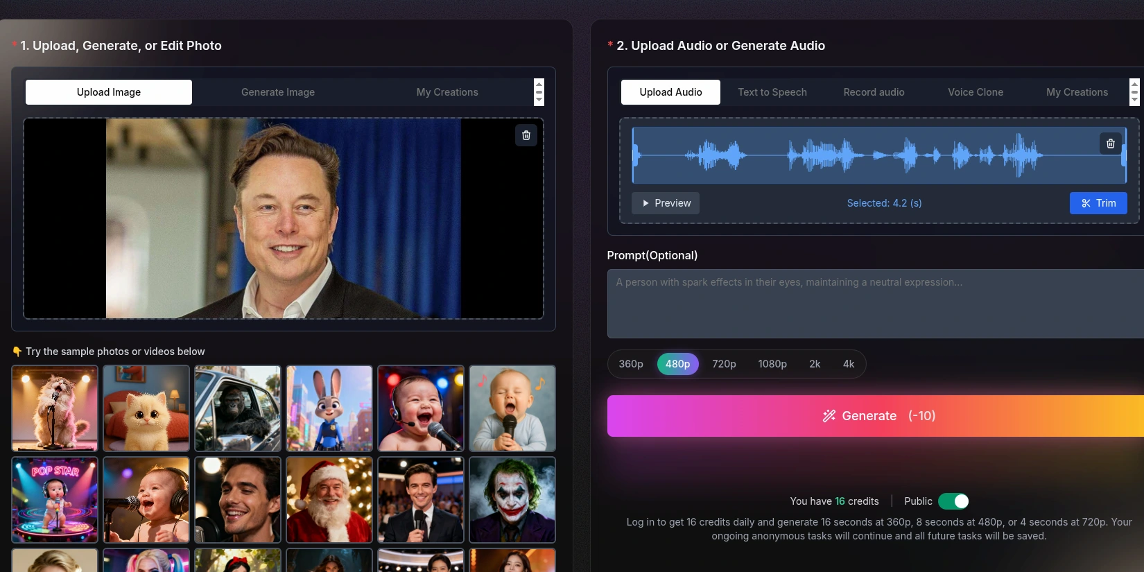1144x572 pixels.
Task: Select the singing cat with microphone sample
Action: tap(55, 408)
